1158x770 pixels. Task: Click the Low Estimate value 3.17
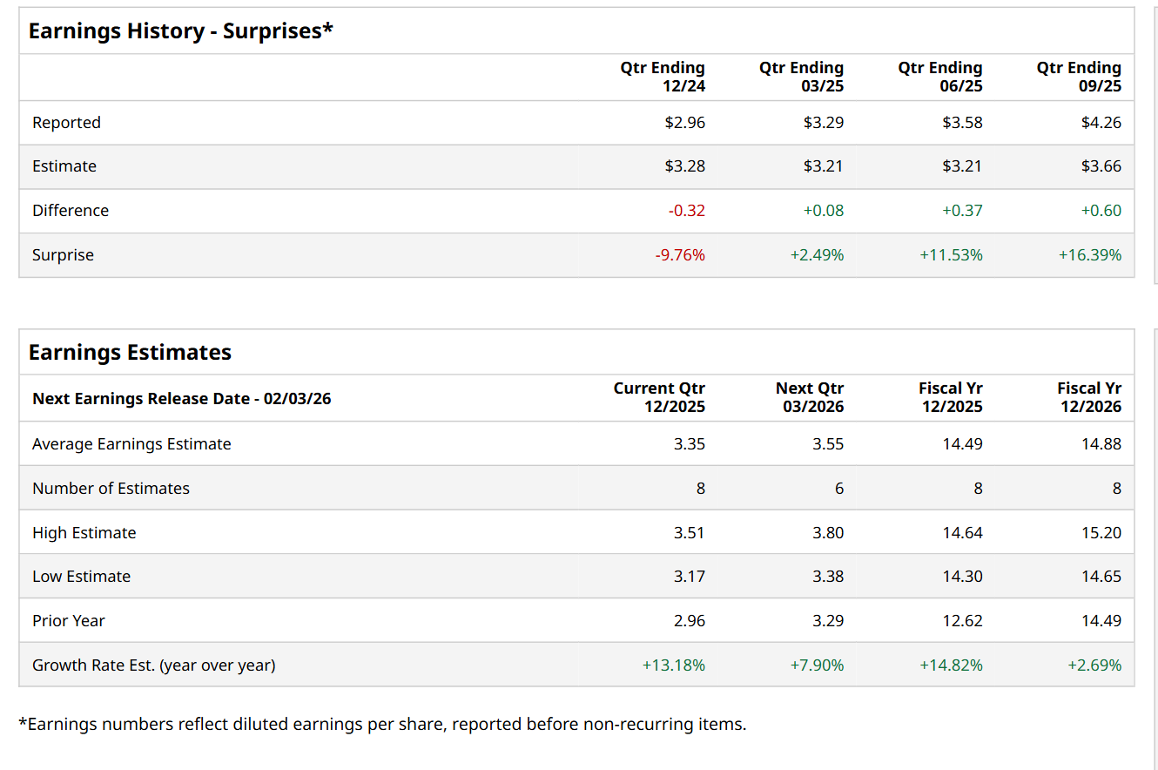[x=689, y=577]
